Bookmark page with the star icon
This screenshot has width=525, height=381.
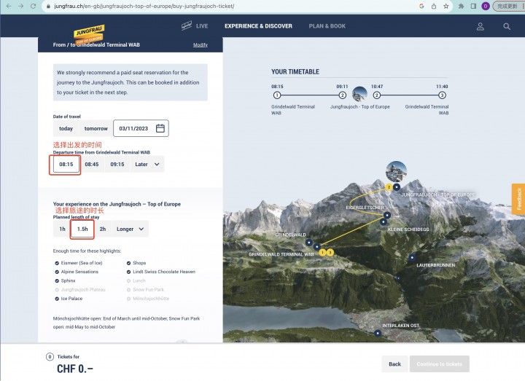[x=446, y=6]
